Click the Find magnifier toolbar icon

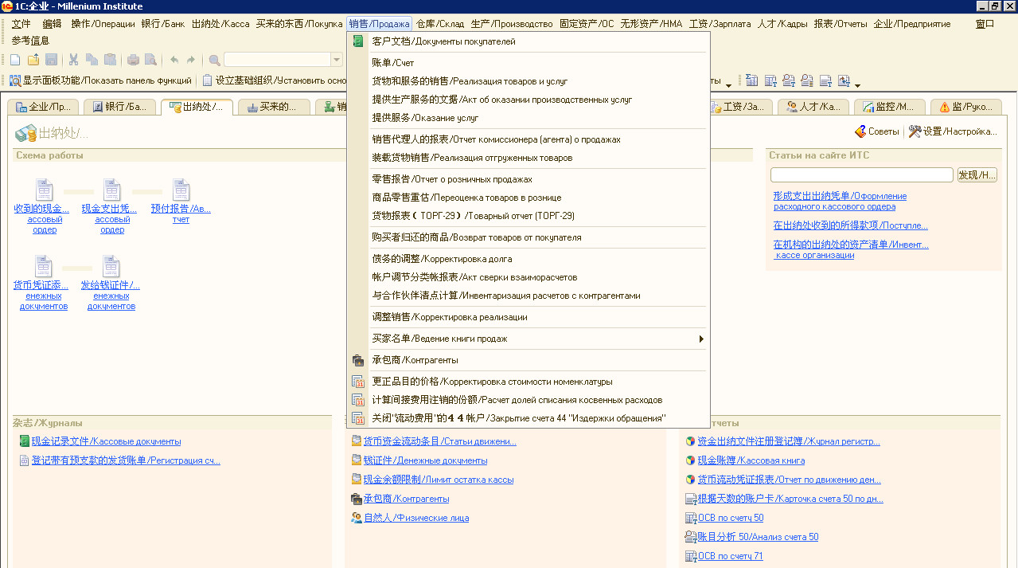(x=214, y=60)
